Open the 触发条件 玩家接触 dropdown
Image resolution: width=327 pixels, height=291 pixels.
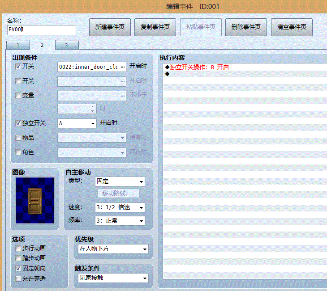click(x=113, y=278)
